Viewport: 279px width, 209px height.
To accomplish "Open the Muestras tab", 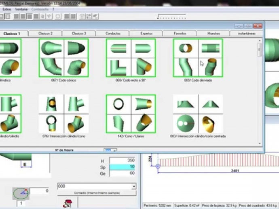I will tap(213, 33).
